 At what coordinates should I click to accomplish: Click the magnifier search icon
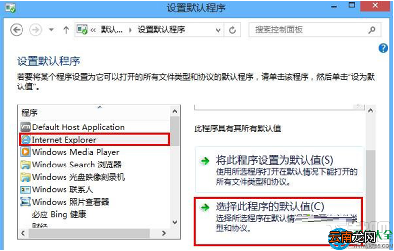372,30
